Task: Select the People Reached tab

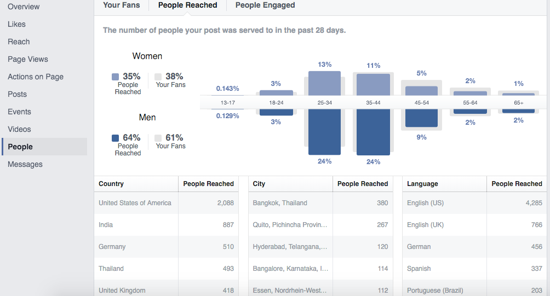Action: [x=187, y=5]
